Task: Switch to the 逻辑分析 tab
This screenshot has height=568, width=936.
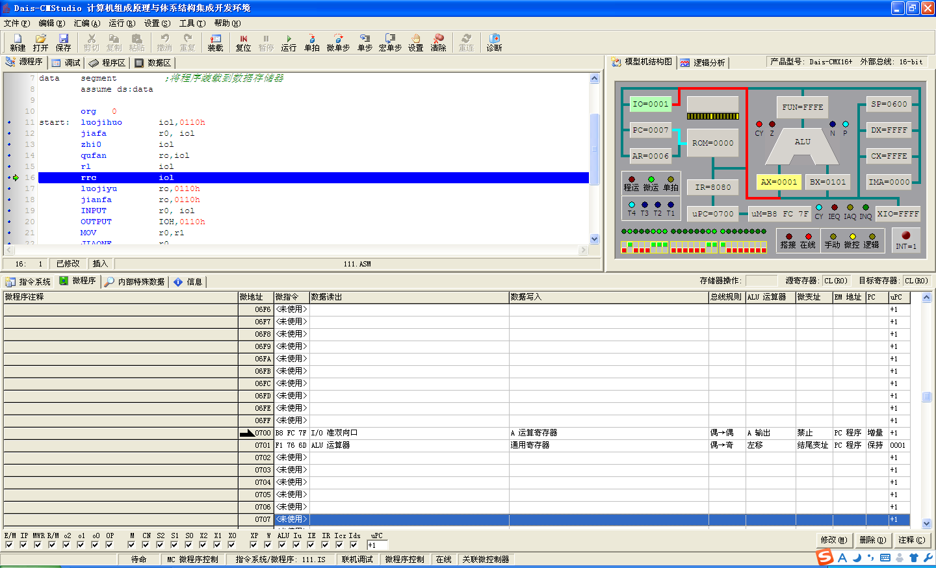Action: 703,63
